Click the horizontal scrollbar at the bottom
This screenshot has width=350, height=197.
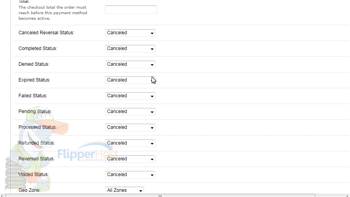coord(160,195)
